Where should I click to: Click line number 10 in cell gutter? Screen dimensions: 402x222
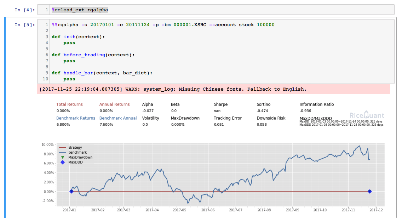click(x=45, y=79)
